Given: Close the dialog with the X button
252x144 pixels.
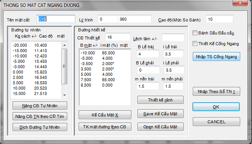Looking at the screenshot, I should pyautogui.click(x=240, y=3).
